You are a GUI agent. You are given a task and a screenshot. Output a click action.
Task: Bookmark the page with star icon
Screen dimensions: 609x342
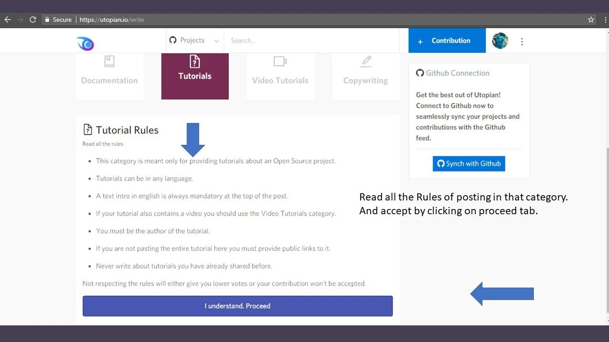[x=591, y=19]
